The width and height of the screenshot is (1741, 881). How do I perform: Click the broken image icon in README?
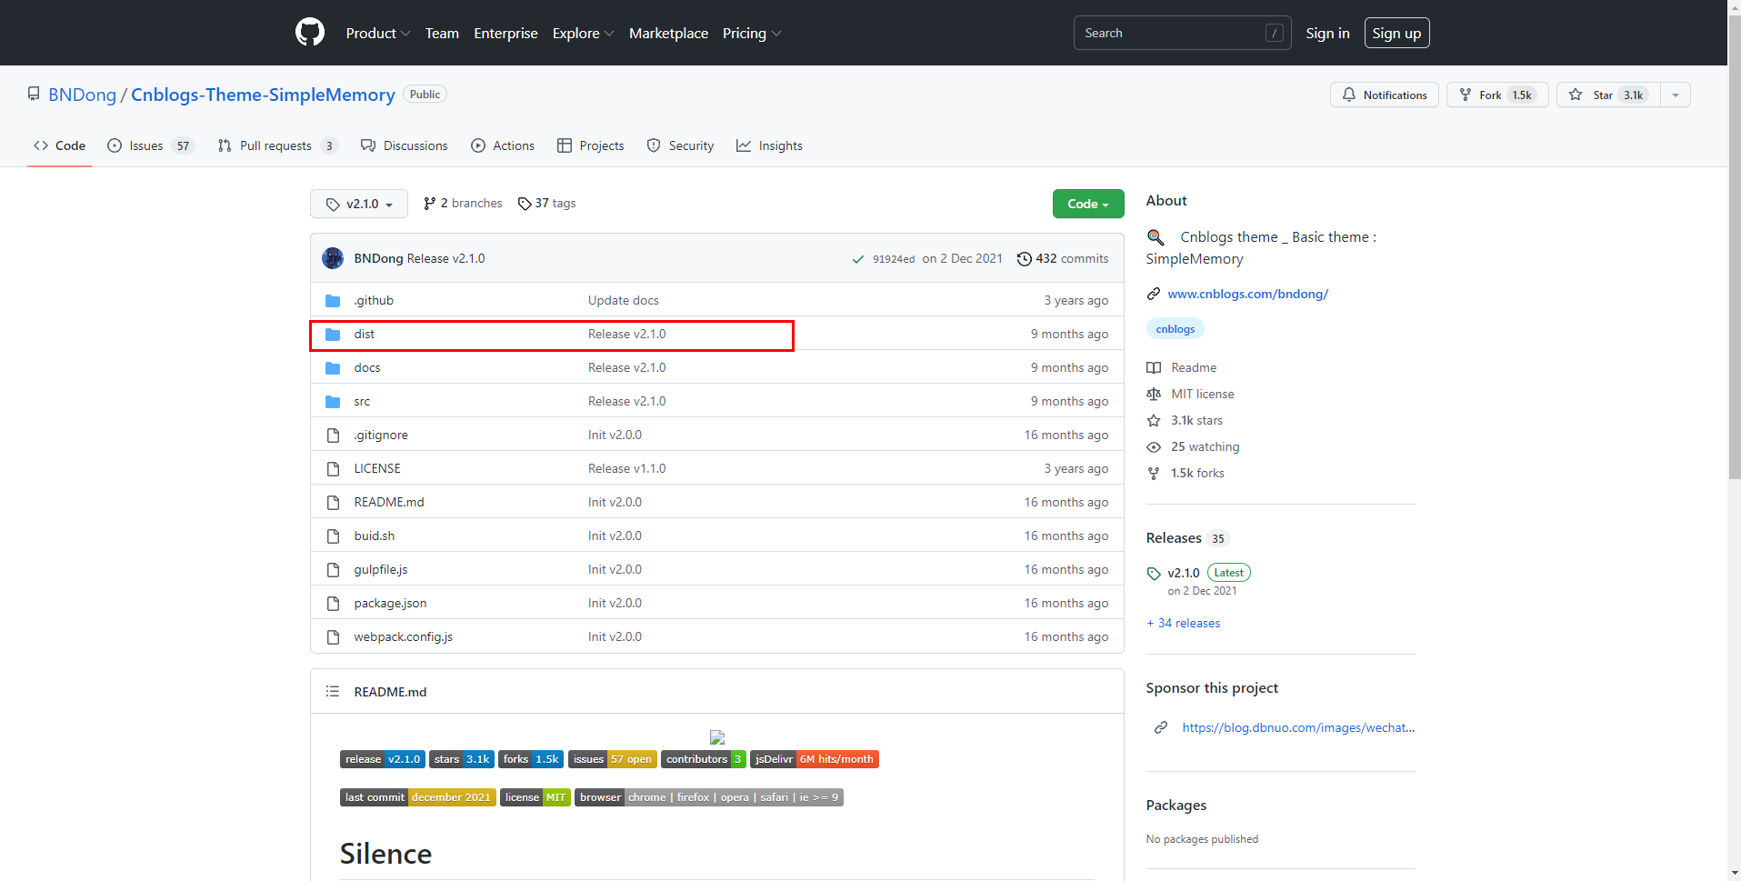717,737
